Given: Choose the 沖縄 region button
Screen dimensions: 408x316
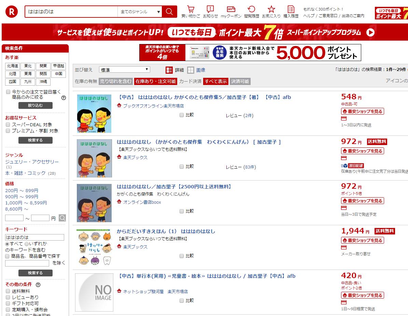Looking at the screenshot, I should pos(43,82).
